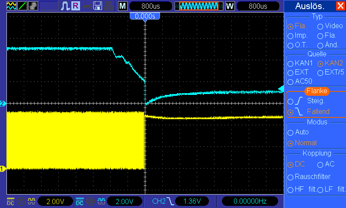Click the channel 2 bandwidth limit icon

pyautogui.click(x=90, y=201)
